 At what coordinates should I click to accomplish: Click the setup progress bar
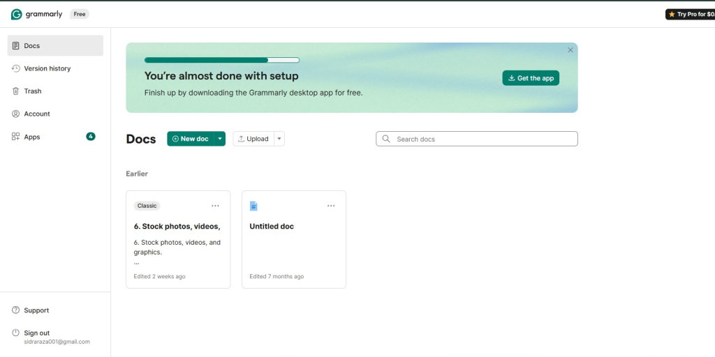coord(221,60)
